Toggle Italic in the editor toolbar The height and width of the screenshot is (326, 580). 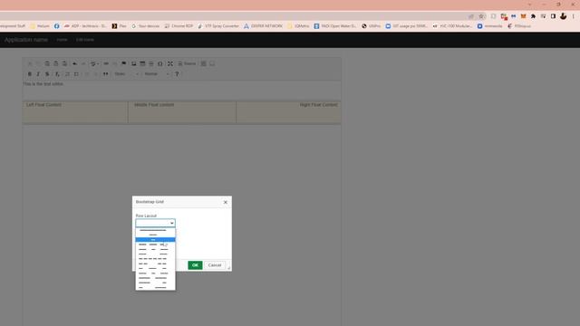tap(38, 74)
